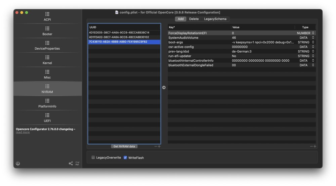Change type of SystemAudioVolume row
The height and width of the screenshot is (186, 336).
(x=313, y=38)
